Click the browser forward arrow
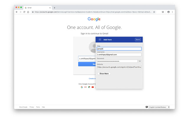Screen dimensions: 189x118 click(x=20, y=12)
